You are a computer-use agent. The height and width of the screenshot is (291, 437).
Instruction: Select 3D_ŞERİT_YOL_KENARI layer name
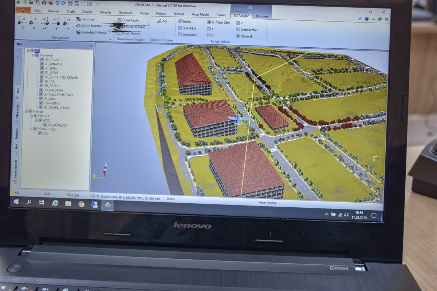61,77
